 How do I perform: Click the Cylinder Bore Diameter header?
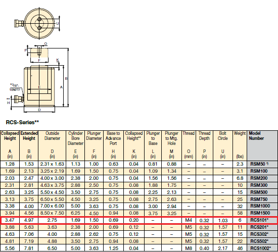coord(75,145)
